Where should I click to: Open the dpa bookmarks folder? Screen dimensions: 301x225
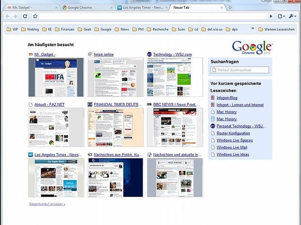[232, 30]
